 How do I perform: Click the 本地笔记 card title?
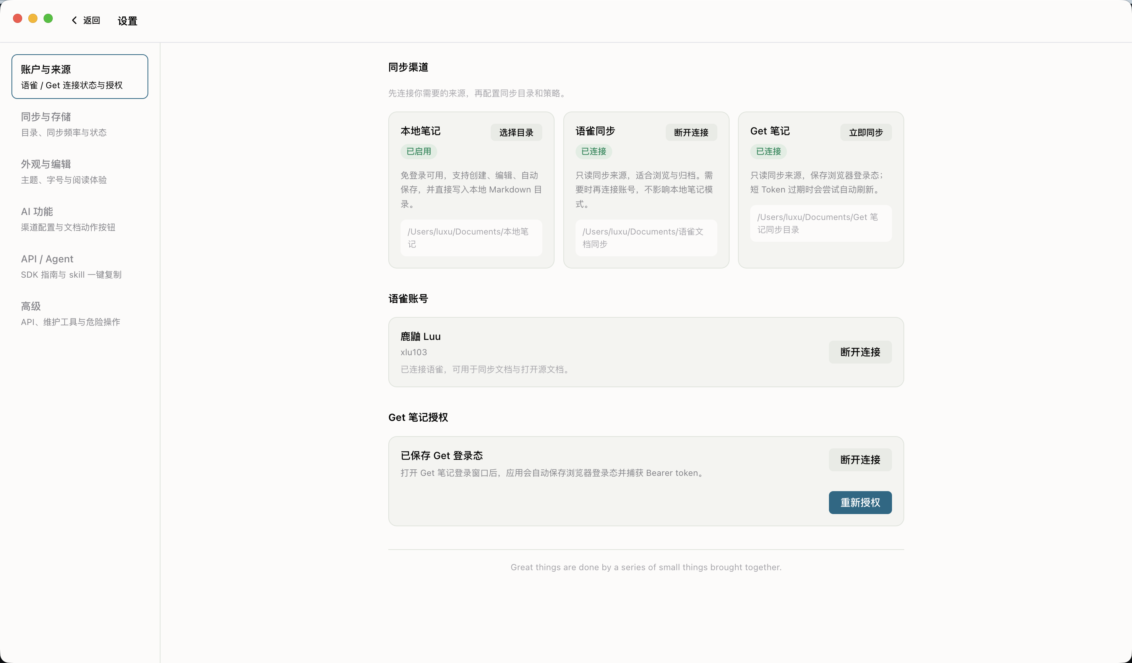click(420, 131)
